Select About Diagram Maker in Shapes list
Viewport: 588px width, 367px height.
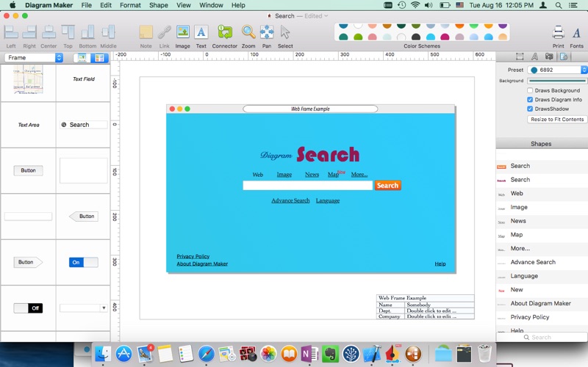pyautogui.click(x=542, y=303)
